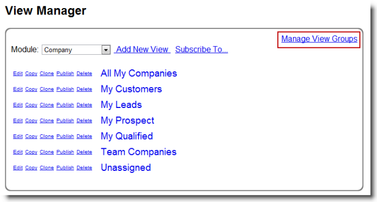This screenshot has width=377, height=202.
Task: Open the Subscribe To... link
Action: point(201,49)
